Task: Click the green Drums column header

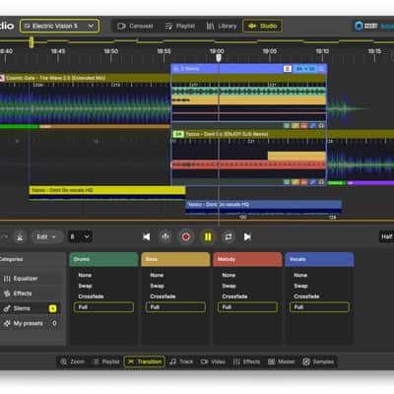Action: click(x=103, y=259)
